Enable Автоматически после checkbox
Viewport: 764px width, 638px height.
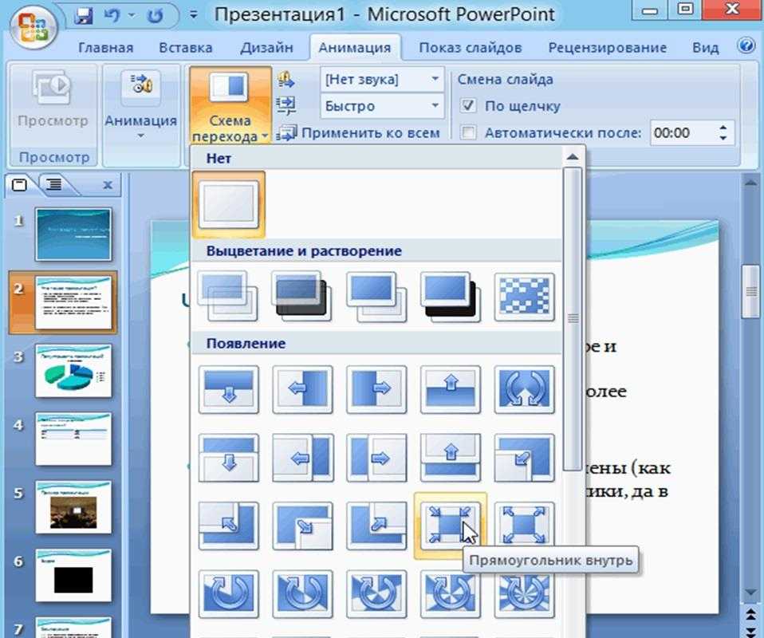point(468,132)
